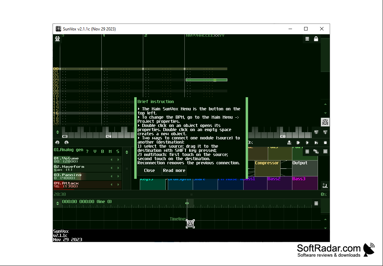Click the SunVox pattern icon on the timeline

190,224
